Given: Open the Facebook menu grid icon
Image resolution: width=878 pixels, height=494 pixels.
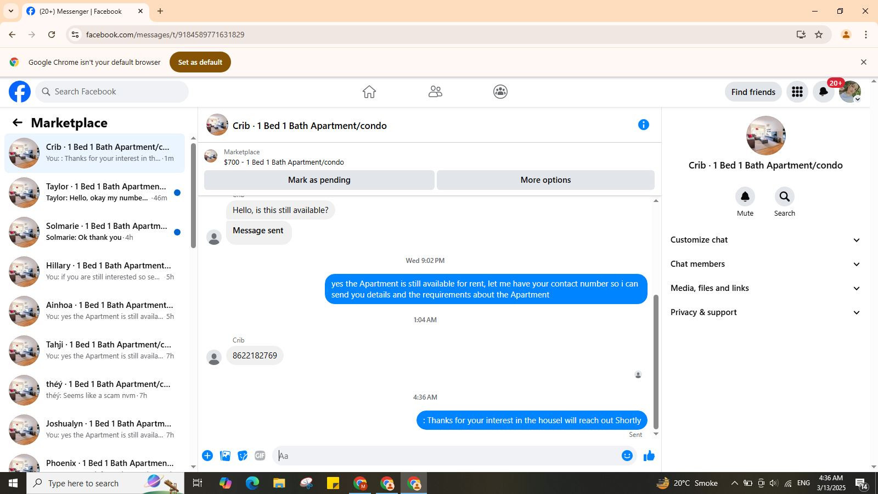Looking at the screenshot, I should pos(797,92).
